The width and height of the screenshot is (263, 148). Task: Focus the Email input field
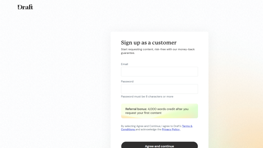click(x=159, y=72)
